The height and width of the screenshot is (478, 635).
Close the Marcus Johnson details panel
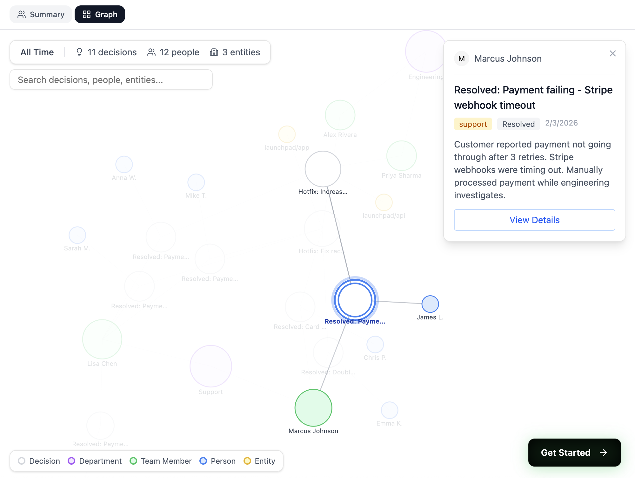click(612, 53)
